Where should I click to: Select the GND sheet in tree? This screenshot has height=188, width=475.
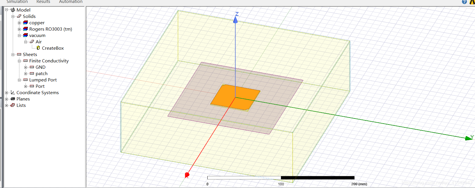coord(41,67)
